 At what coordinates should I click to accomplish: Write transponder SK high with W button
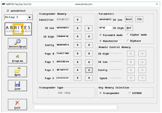(89, 37)
